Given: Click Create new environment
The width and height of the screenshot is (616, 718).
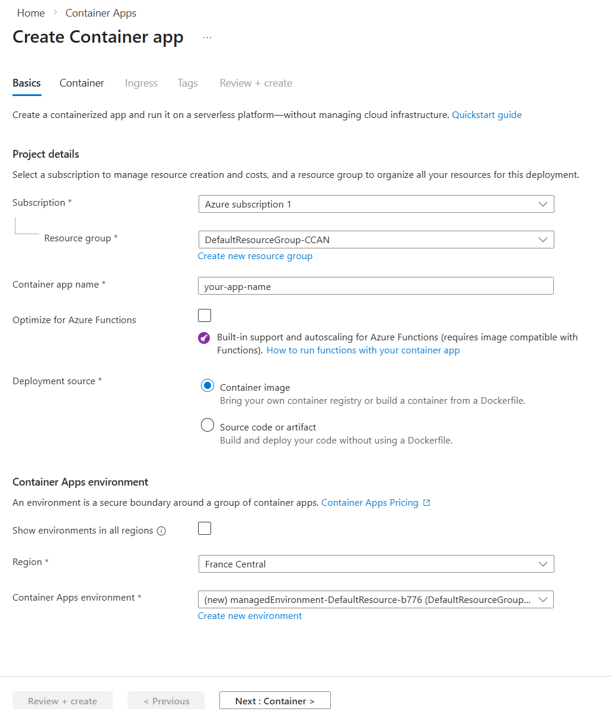Looking at the screenshot, I should [x=250, y=615].
